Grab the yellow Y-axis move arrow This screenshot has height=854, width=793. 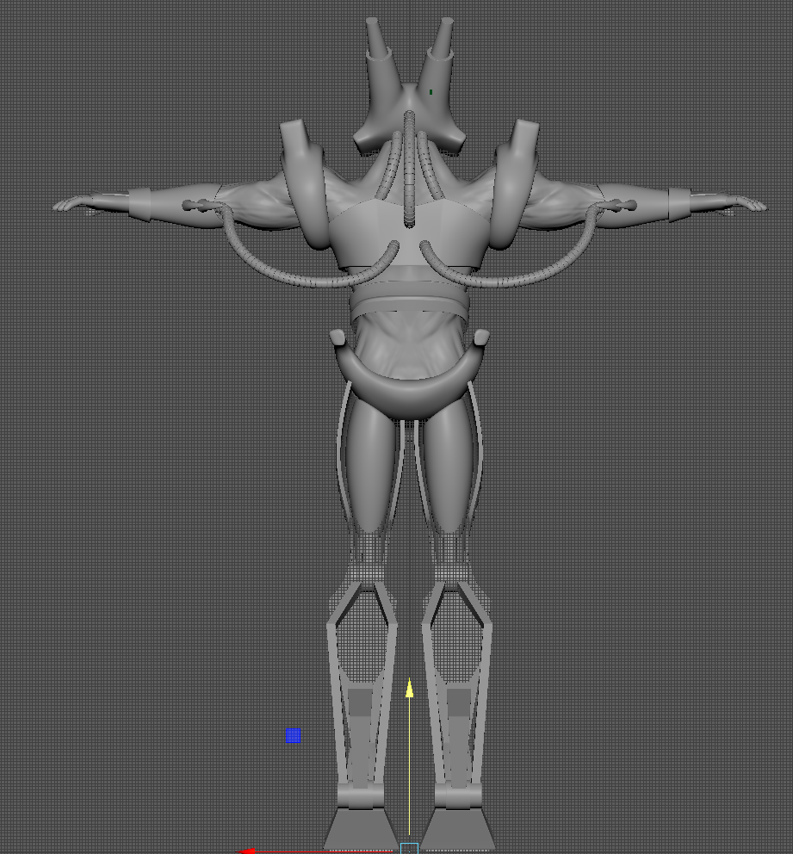[x=410, y=689]
